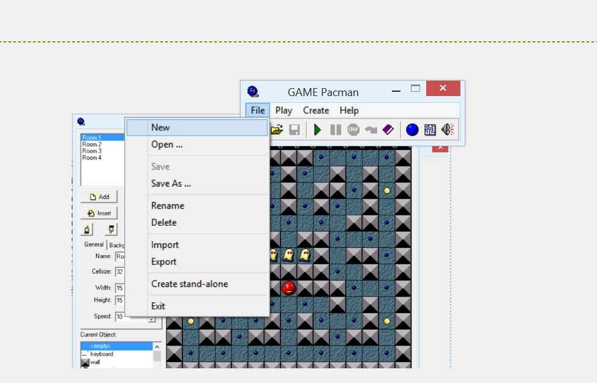The width and height of the screenshot is (597, 383).
Task: Click the STOP sign toolbar icon
Action: (353, 130)
